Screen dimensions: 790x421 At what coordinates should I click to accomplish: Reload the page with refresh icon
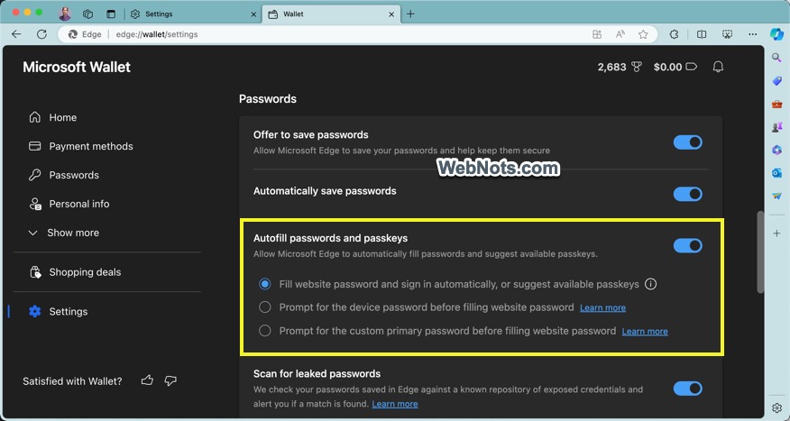click(41, 34)
